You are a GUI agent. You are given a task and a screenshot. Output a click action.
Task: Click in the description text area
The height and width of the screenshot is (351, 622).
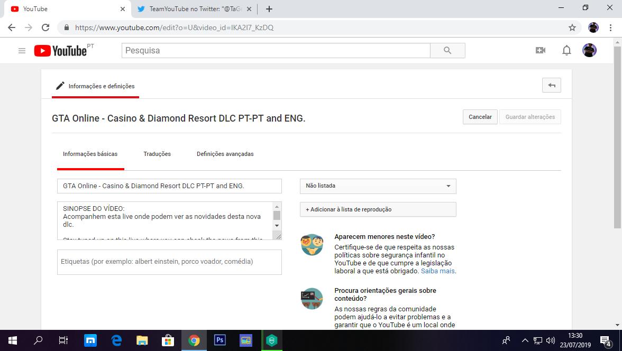(164, 220)
